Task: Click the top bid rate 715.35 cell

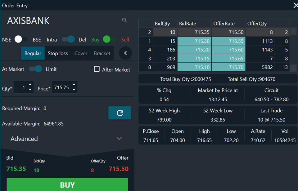Action: pos(194,32)
